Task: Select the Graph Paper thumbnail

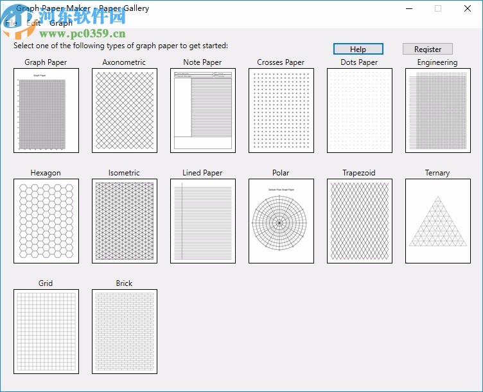Action: (x=46, y=111)
